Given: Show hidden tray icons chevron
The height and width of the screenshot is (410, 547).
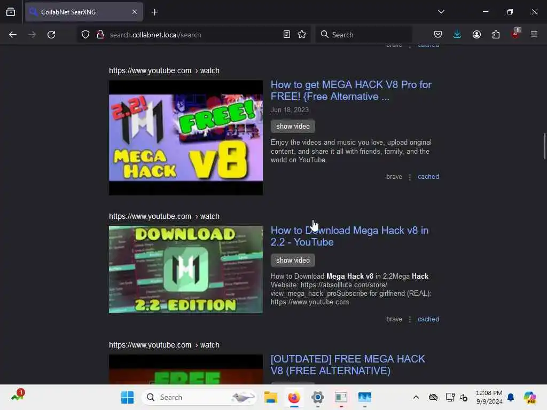Looking at the screenshot, I should coord(416,397).
